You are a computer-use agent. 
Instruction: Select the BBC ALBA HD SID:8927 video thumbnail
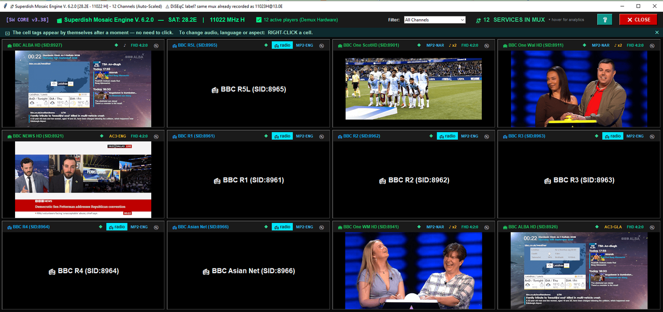tap(83, 89)
